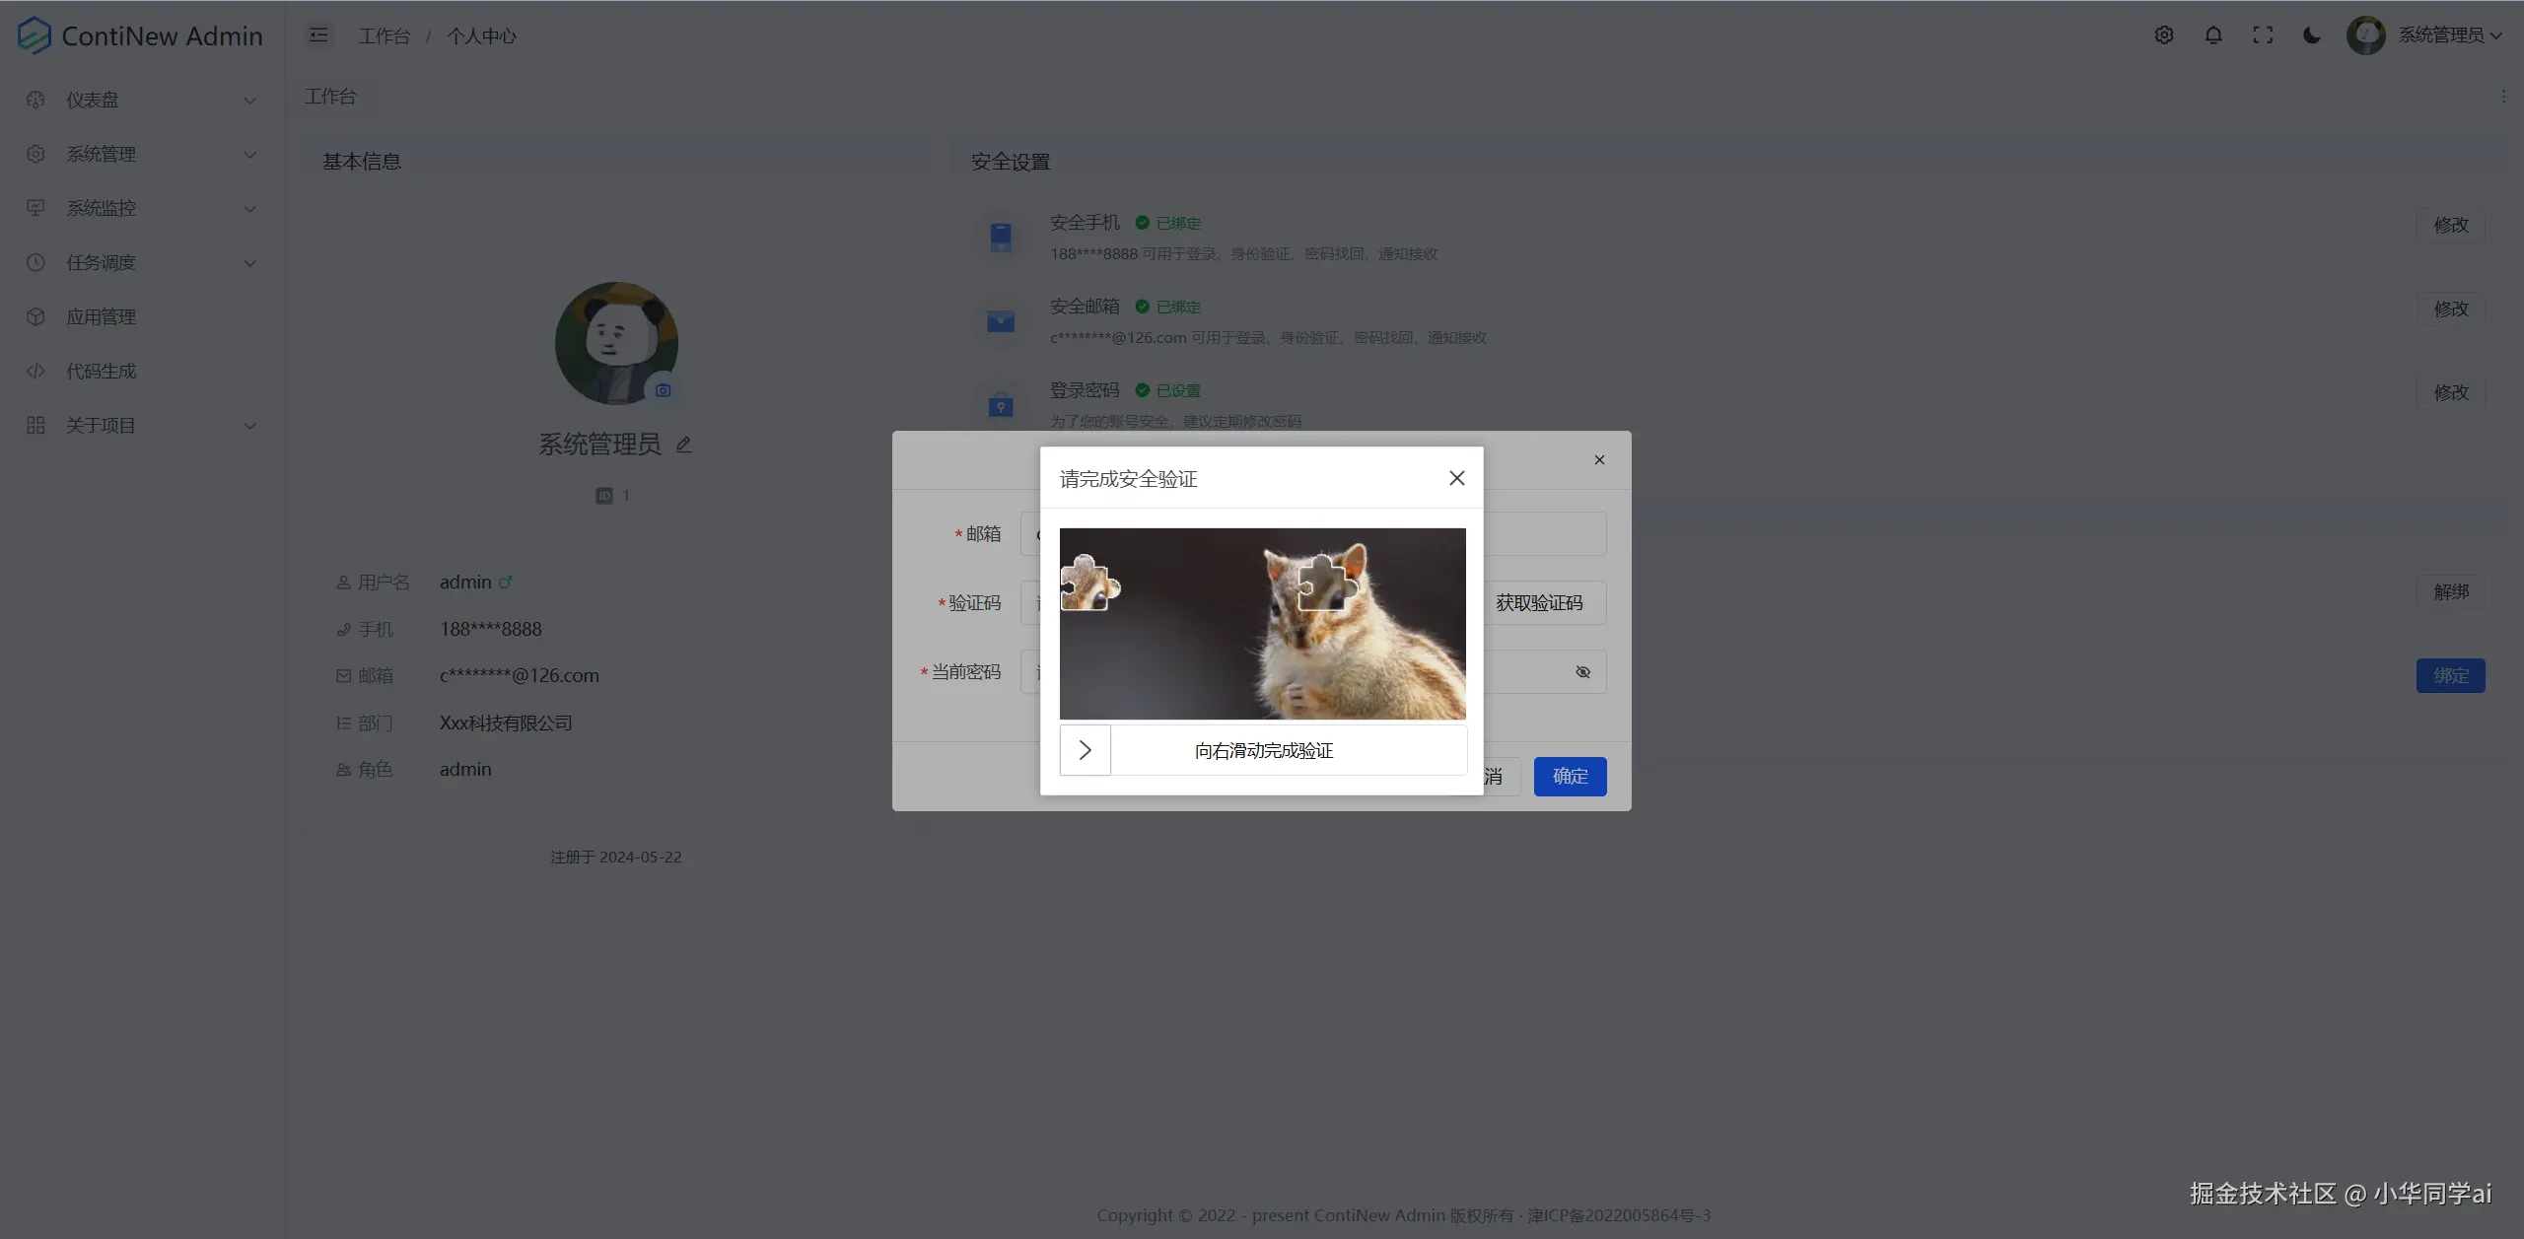Select the 工作台 tab

330,97
